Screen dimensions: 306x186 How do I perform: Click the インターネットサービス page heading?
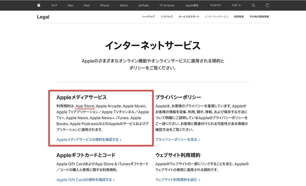pos(153,45)
